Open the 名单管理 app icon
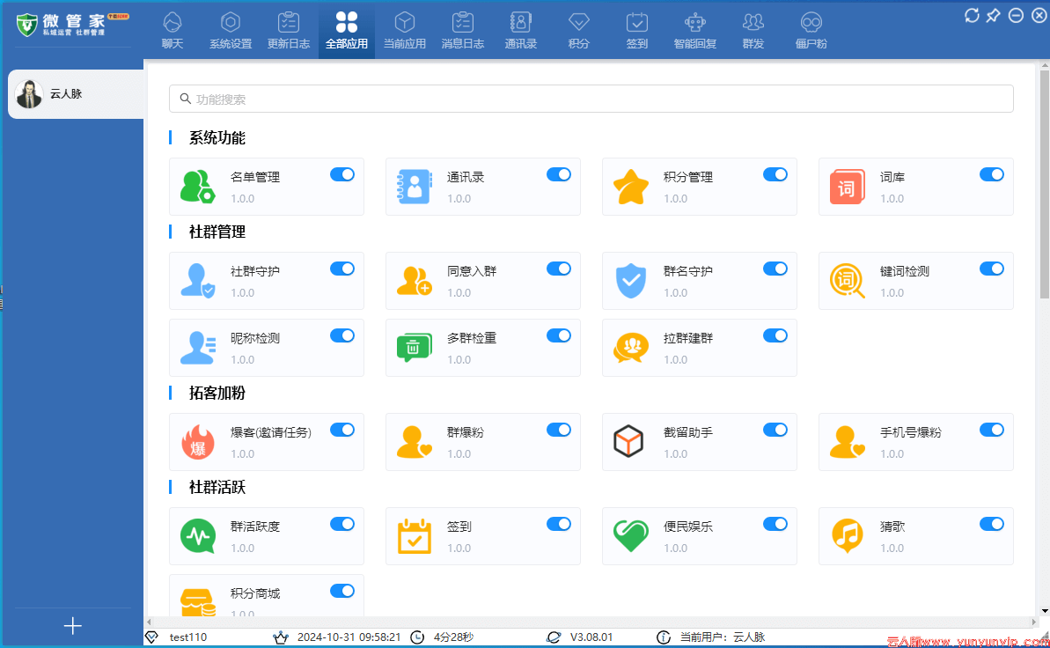This screenshot has width=1050, height=648. (x=197, y=187)
